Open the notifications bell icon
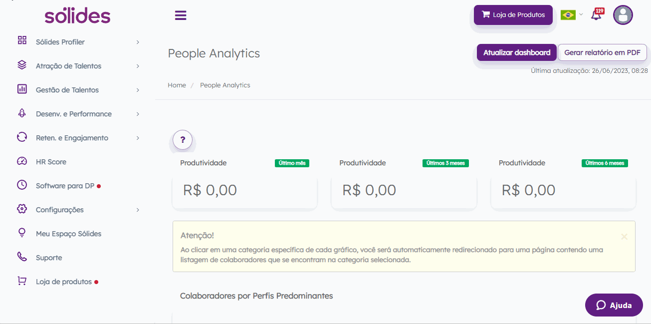 coord(597,14)
